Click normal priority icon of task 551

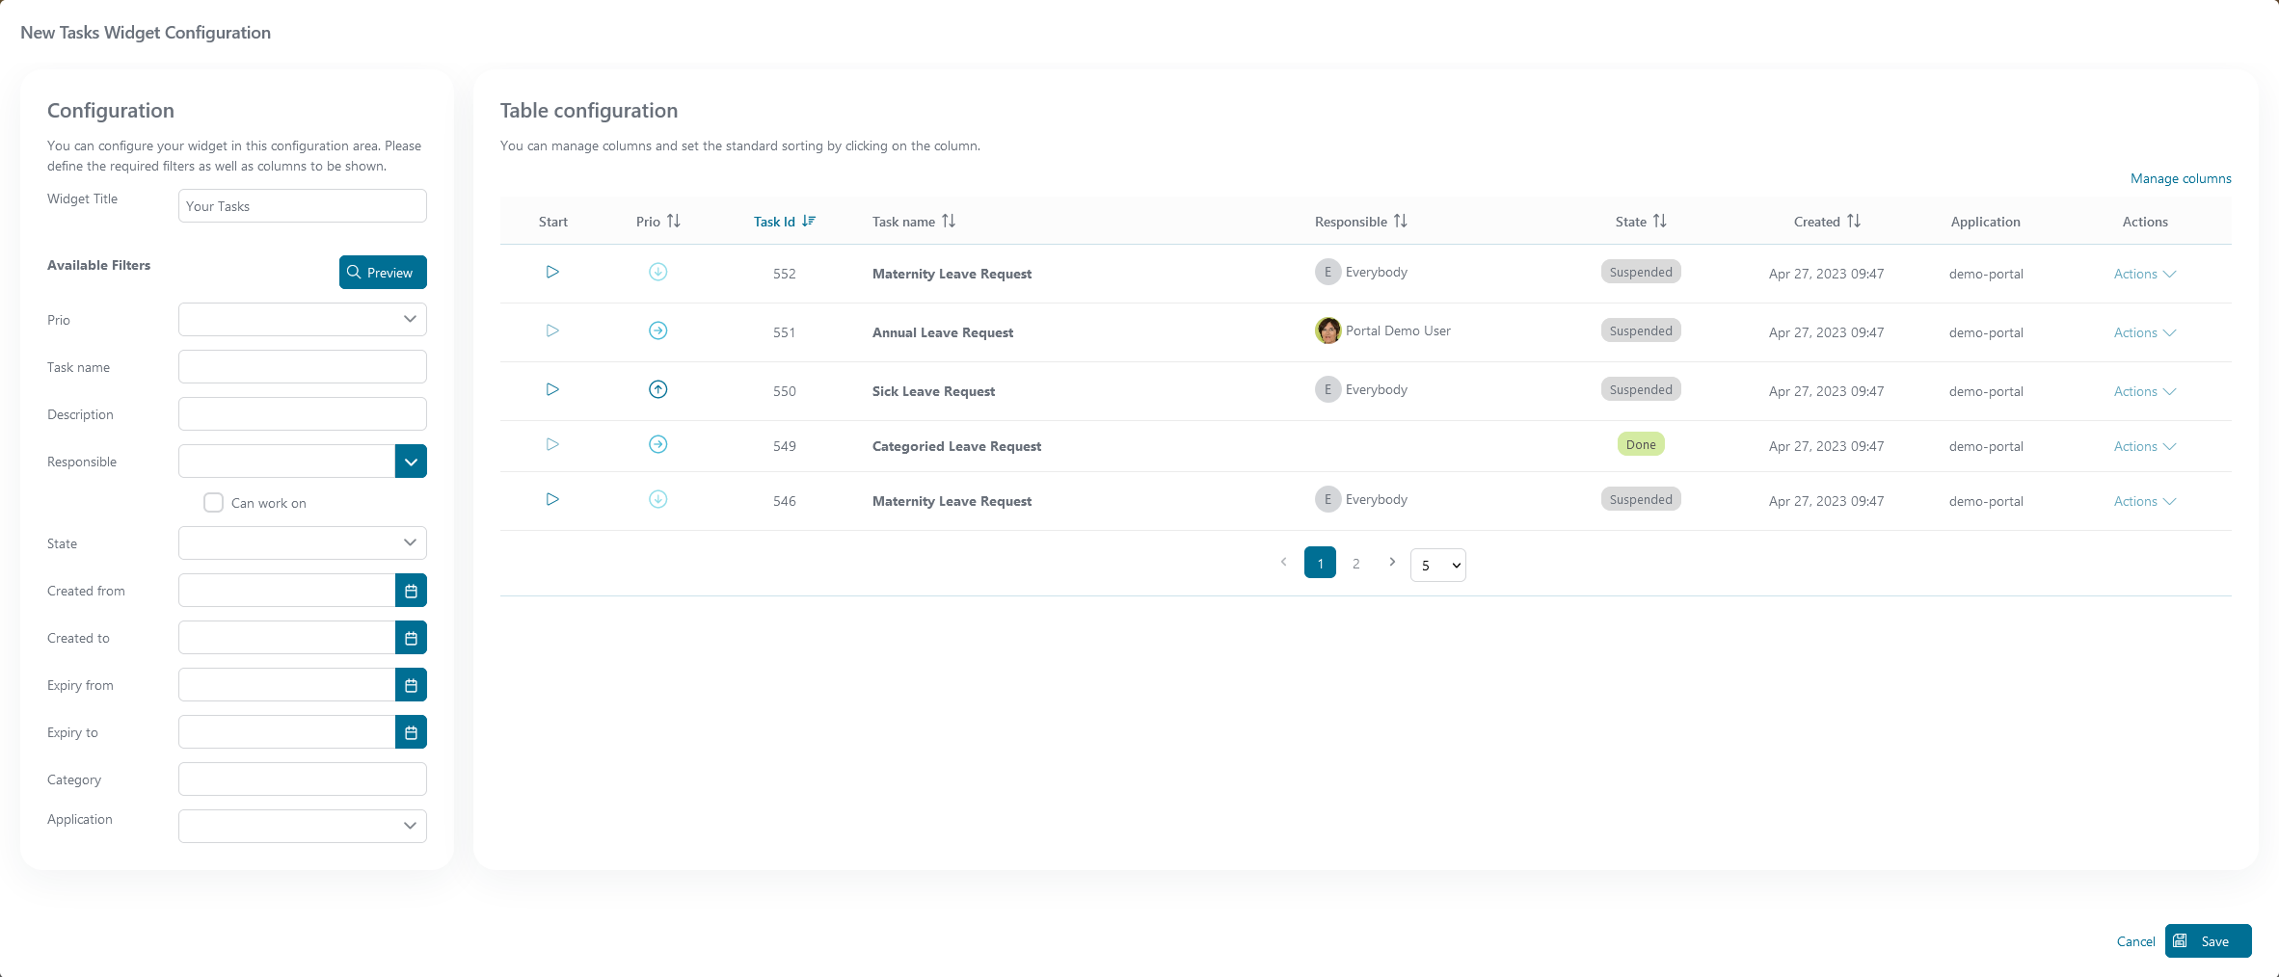pyautogui.click(x=658, y=330)
